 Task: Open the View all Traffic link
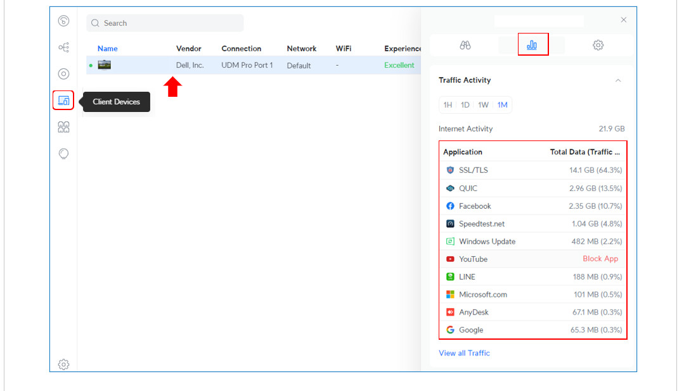pos(464,353)
